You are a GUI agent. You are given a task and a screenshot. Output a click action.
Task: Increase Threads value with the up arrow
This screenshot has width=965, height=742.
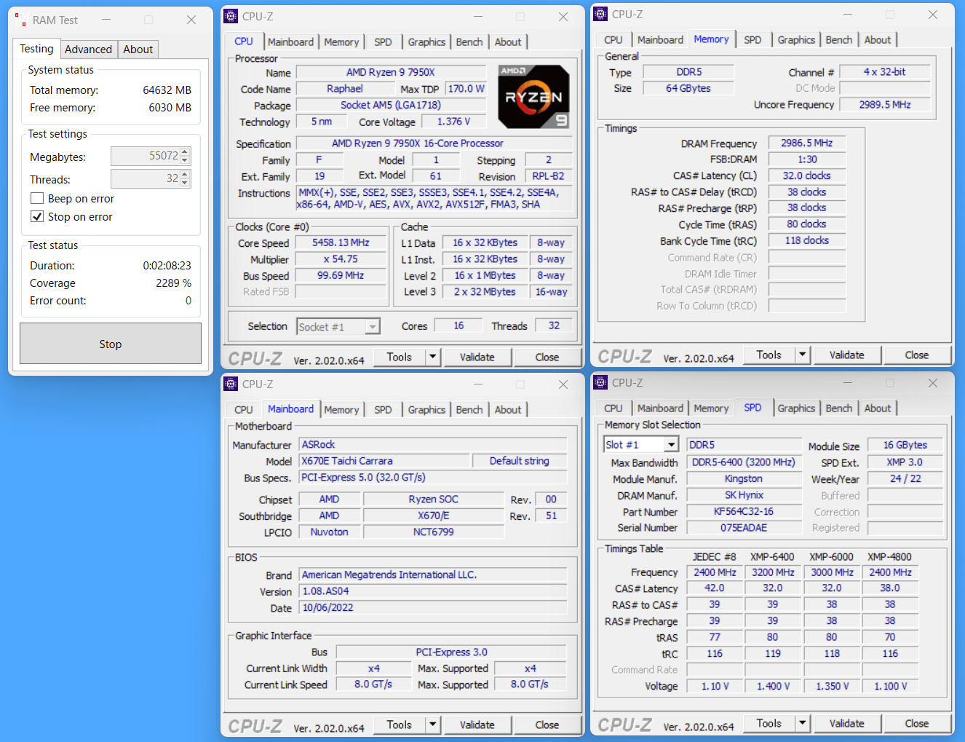click(x=185, y=175)
